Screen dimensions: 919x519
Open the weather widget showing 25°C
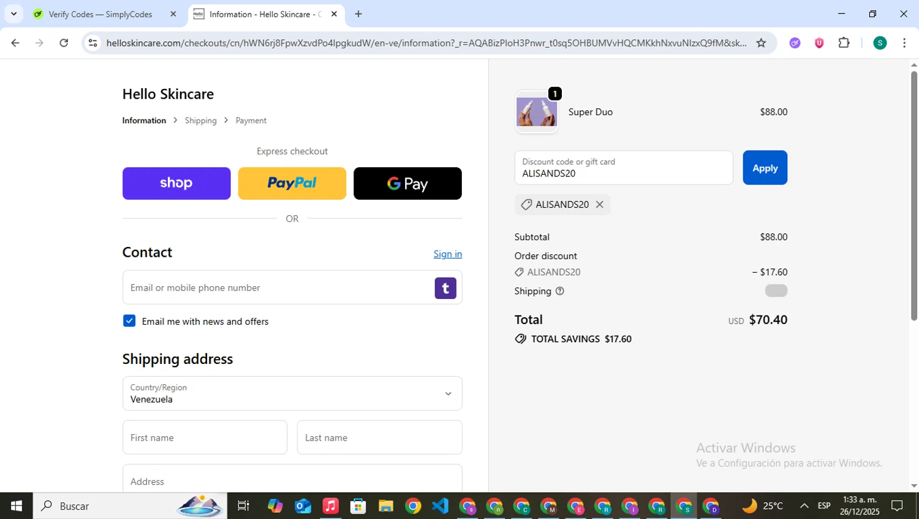tap(763, 506)
